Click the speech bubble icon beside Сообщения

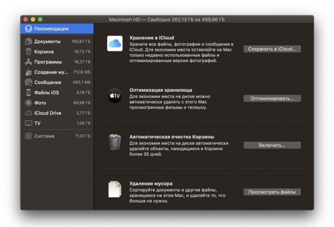tap(28, 82)
